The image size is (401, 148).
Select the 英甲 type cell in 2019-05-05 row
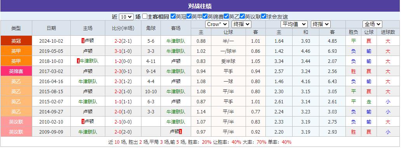point(16,51)
